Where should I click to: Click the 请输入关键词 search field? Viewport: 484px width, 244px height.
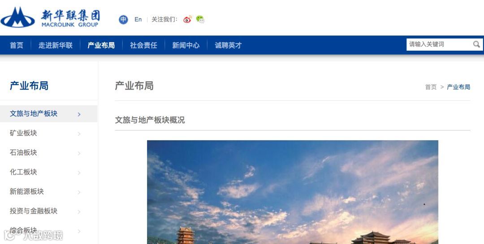440,44
